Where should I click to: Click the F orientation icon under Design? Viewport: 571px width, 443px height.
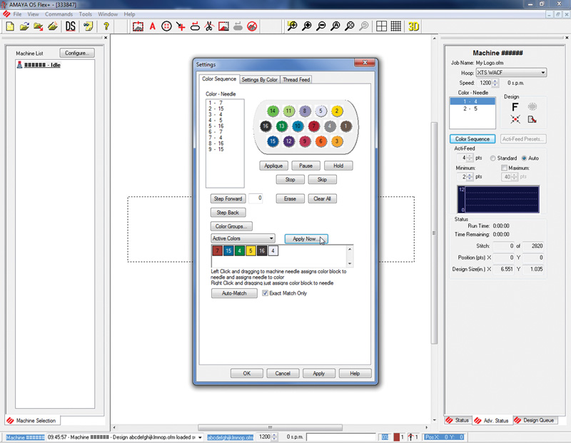click(515, 107)
